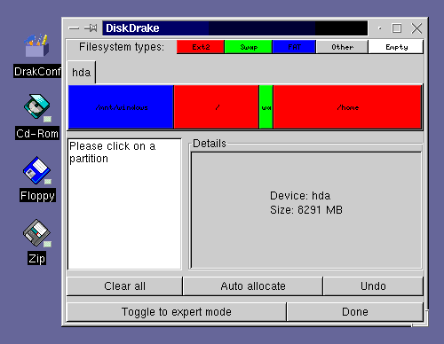
Task: Select the green swap partition
Action: pos(266,107)
